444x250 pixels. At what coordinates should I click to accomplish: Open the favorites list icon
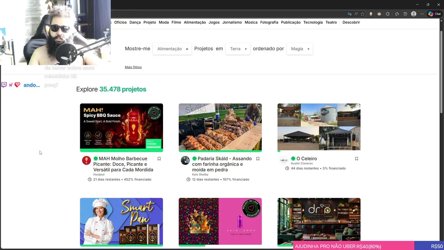[397, 14]
